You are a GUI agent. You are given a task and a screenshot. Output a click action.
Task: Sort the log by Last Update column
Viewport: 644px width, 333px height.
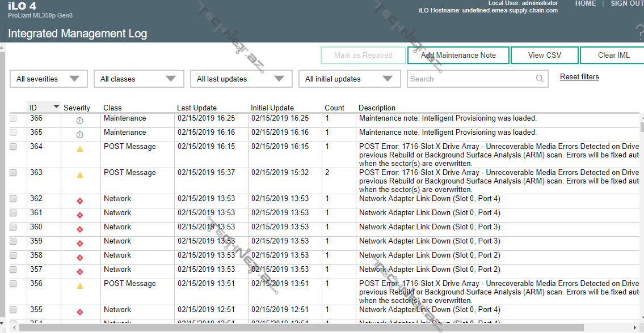(196, 108)
